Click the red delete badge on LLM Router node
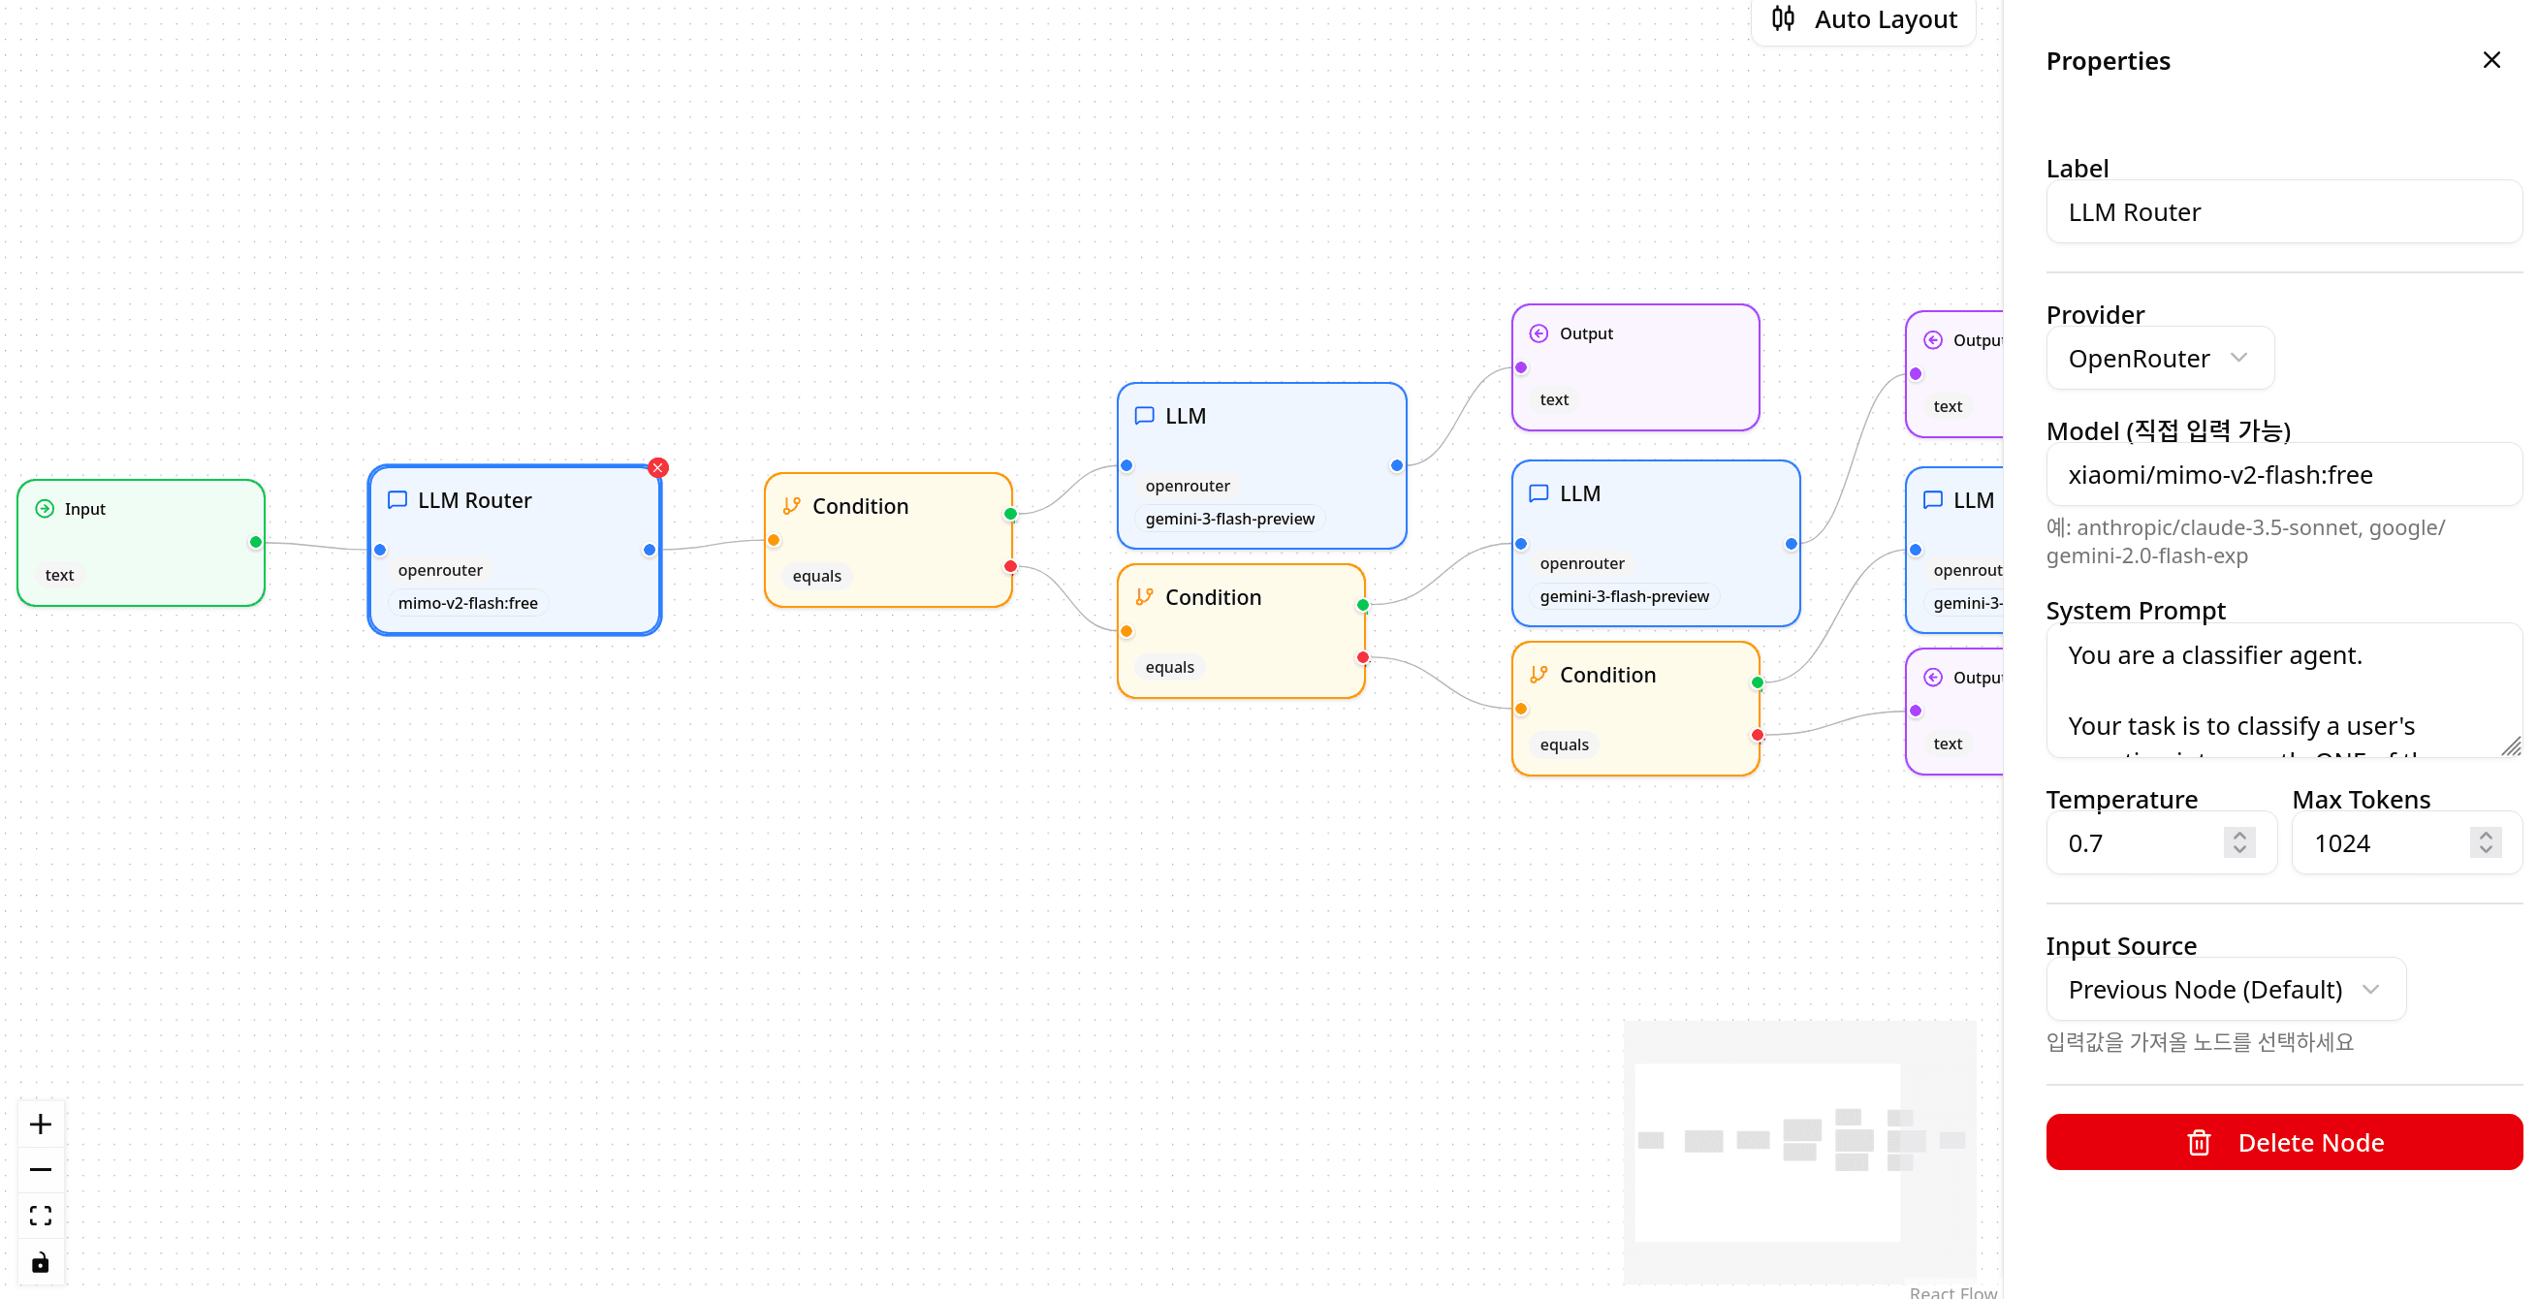 pos(658,468)
